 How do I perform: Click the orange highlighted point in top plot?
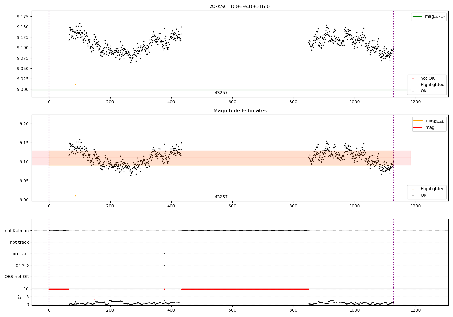point(75,85)
